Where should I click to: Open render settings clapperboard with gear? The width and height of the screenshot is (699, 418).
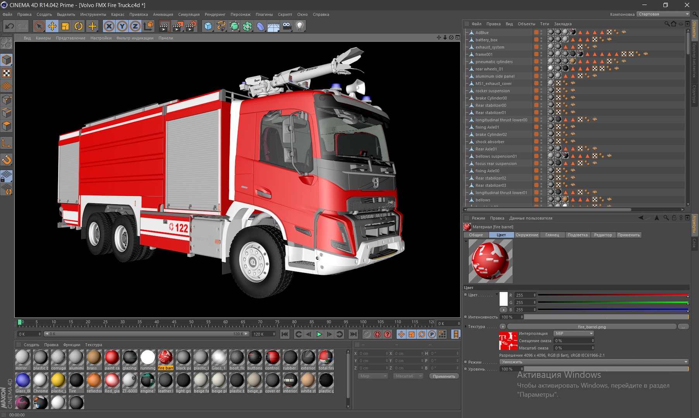point(191,26)
